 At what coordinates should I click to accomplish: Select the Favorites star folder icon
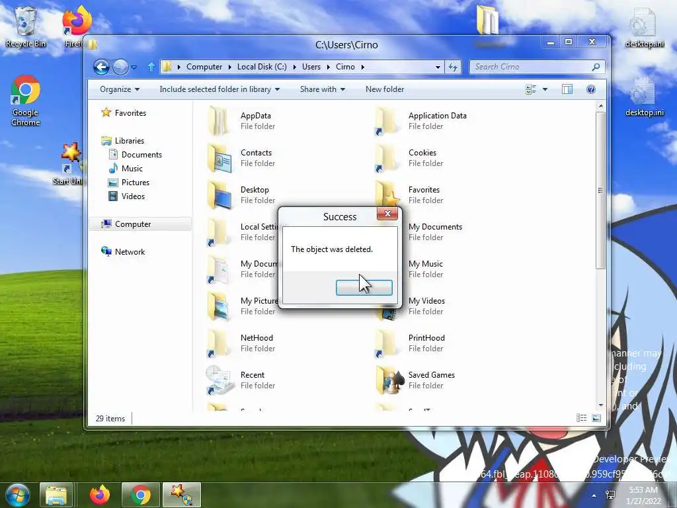(387, 194)
